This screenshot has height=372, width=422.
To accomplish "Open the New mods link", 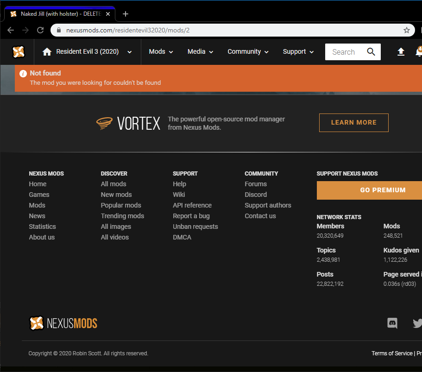I will (116, 195).
